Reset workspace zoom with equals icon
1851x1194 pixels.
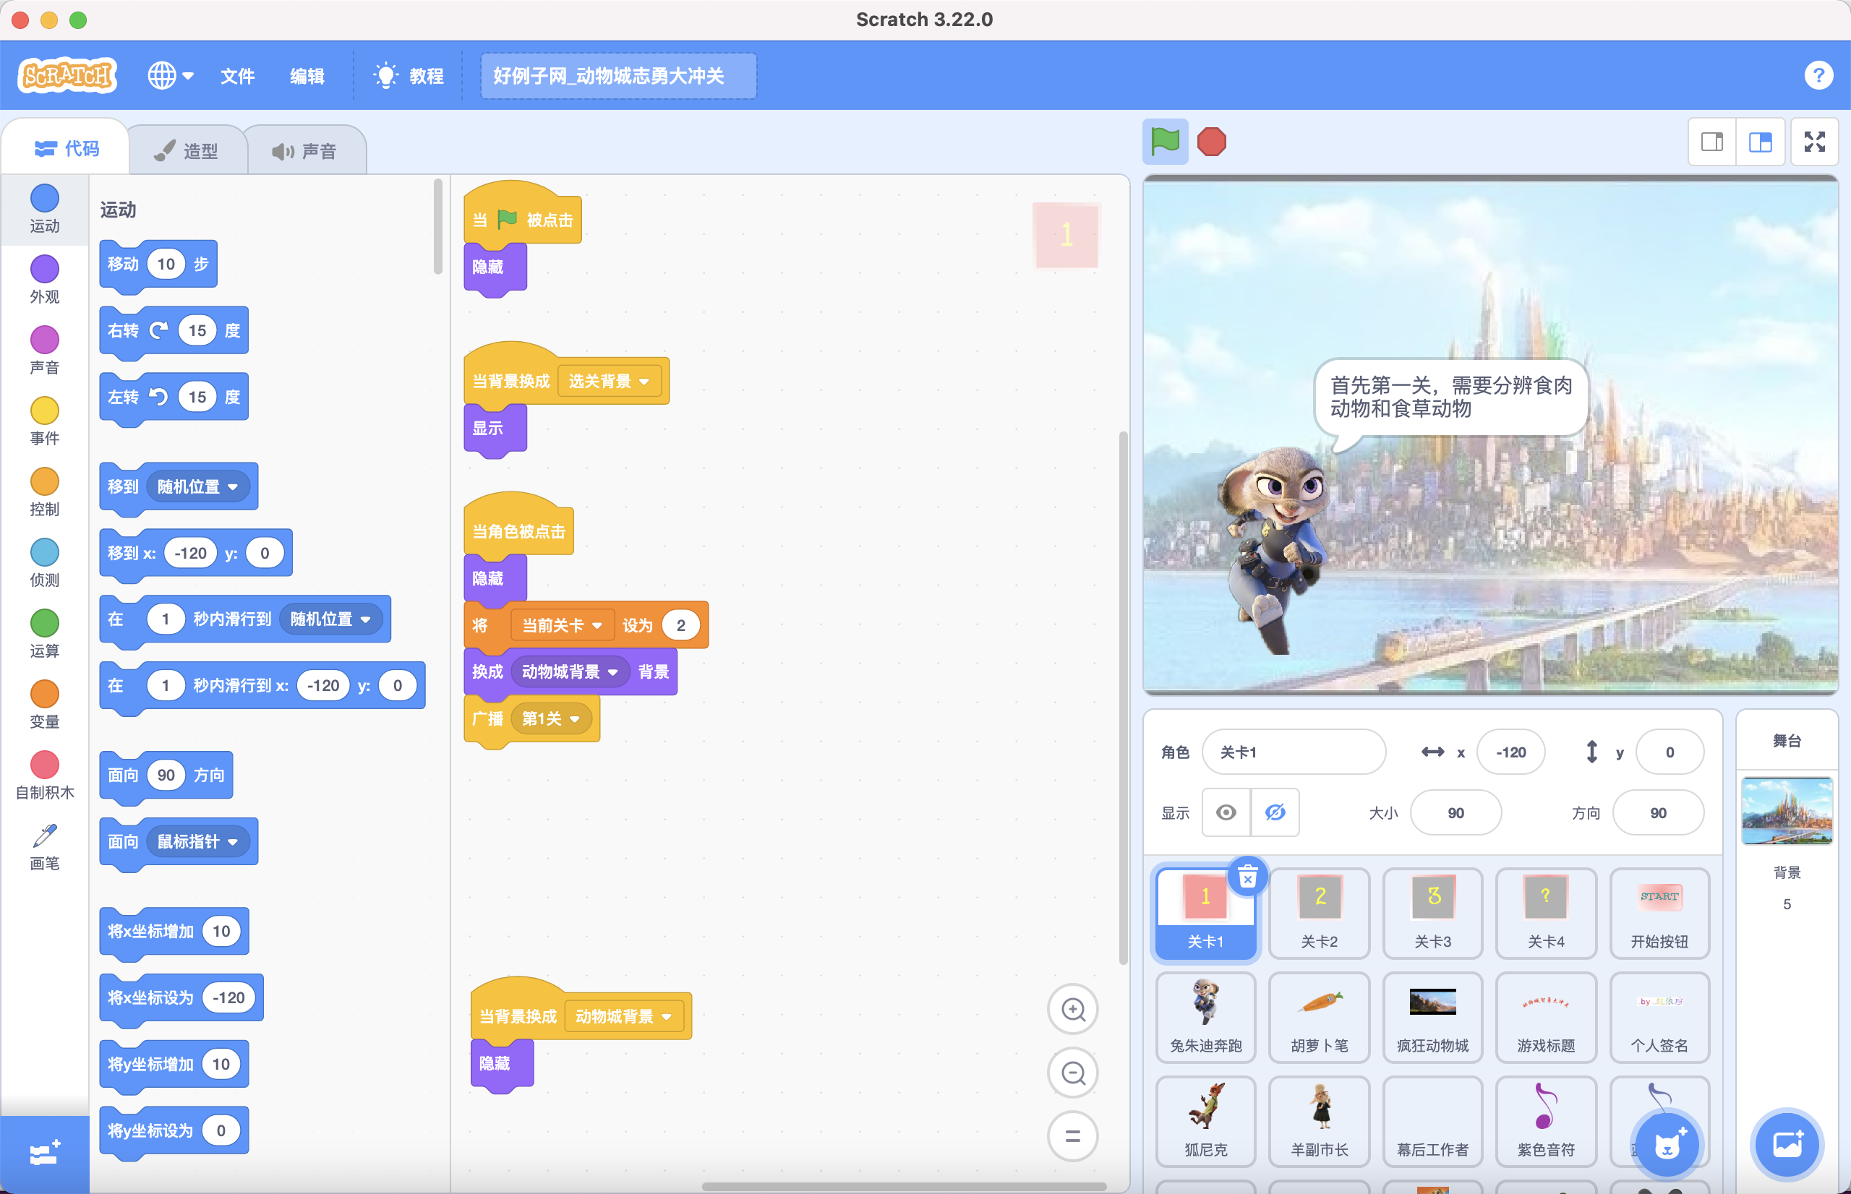click(x=1072, y=1137)
